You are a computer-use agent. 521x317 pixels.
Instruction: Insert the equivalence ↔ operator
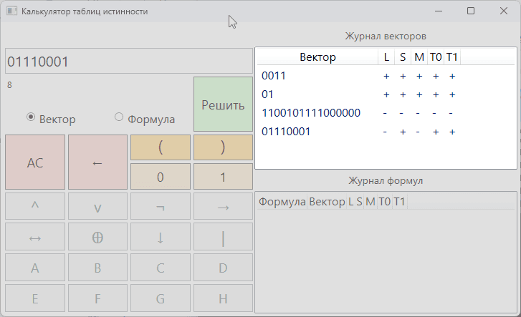coord(34,238)
